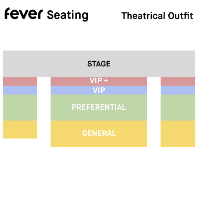
Task: Select the center GENERAL section
Action: [x=99, y=134]
